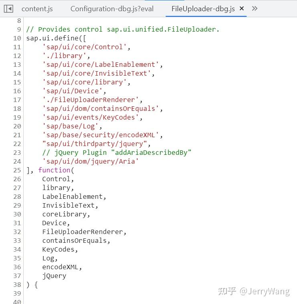Open the Configuration-dbg.js?eval tab
Viewport: 297px width, 304px height.
tap(112, 9)
